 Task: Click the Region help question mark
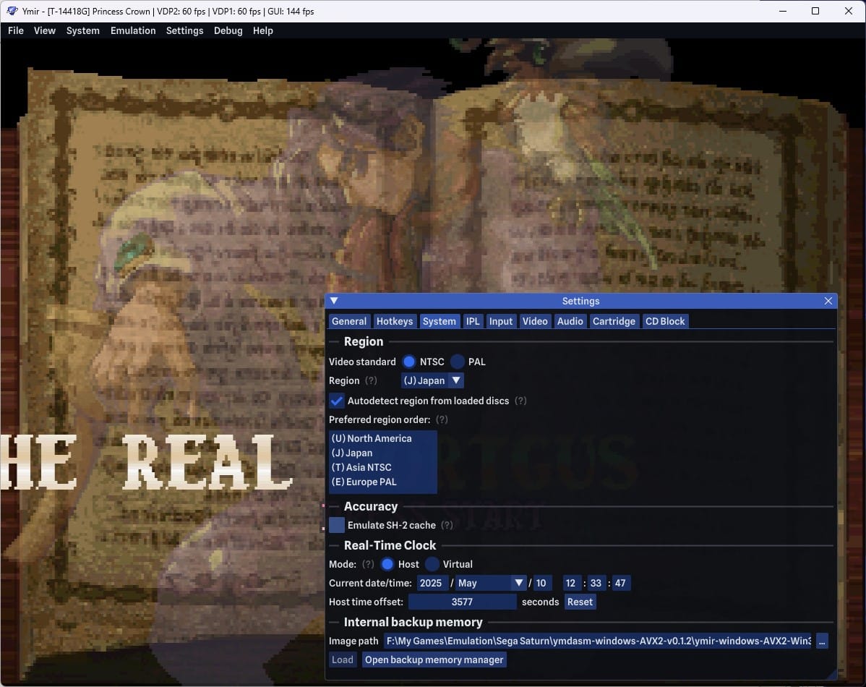371,380
